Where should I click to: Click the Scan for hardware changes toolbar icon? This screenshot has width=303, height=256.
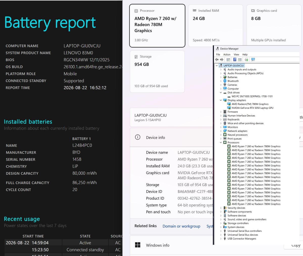point(253,60)
